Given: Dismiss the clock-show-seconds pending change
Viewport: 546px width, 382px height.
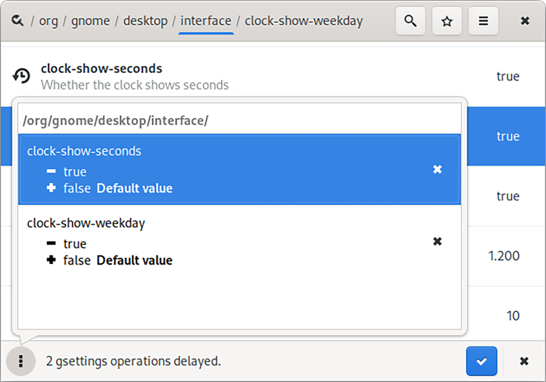Looking at the screenshot, I should (437, 169).
